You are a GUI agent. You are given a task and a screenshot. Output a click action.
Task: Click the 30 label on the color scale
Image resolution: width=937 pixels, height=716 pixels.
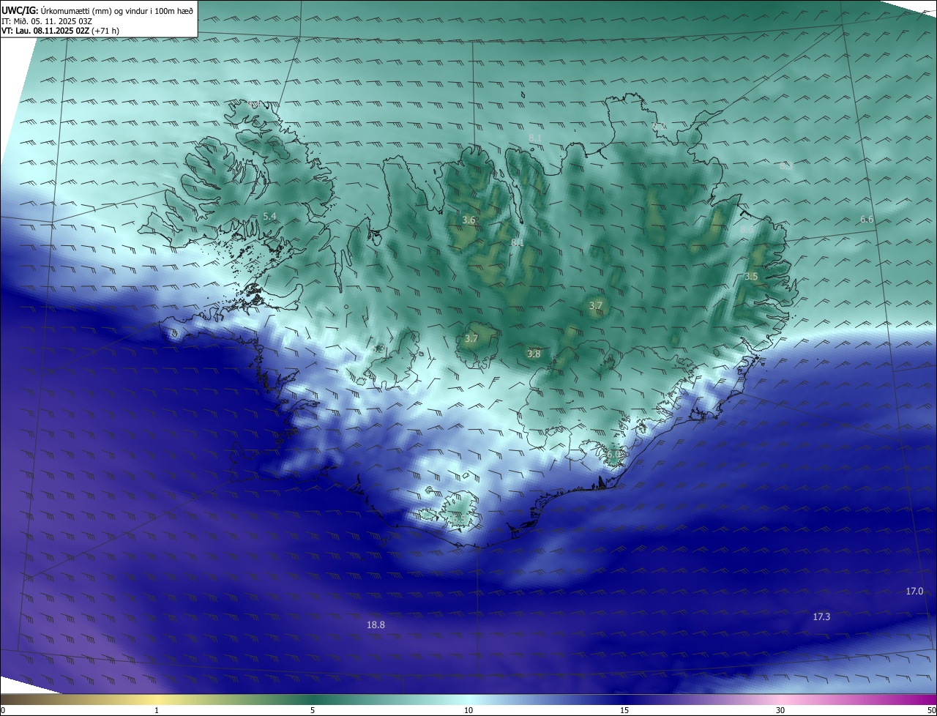pyautogui.click(x=780, y=710)
